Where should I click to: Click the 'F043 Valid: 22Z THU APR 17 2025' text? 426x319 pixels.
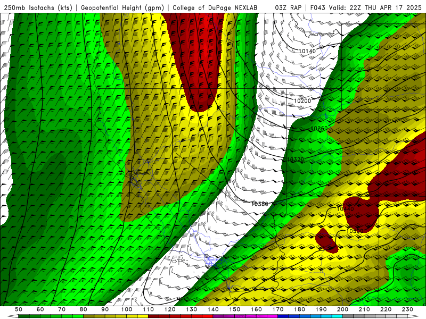point(366,7)
